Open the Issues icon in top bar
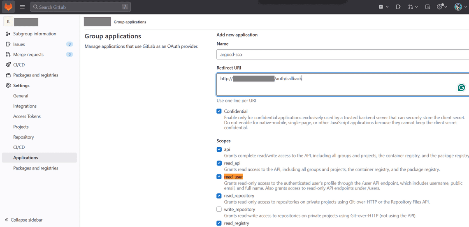This screenshot has width=469, height=227. click(398, 7)
